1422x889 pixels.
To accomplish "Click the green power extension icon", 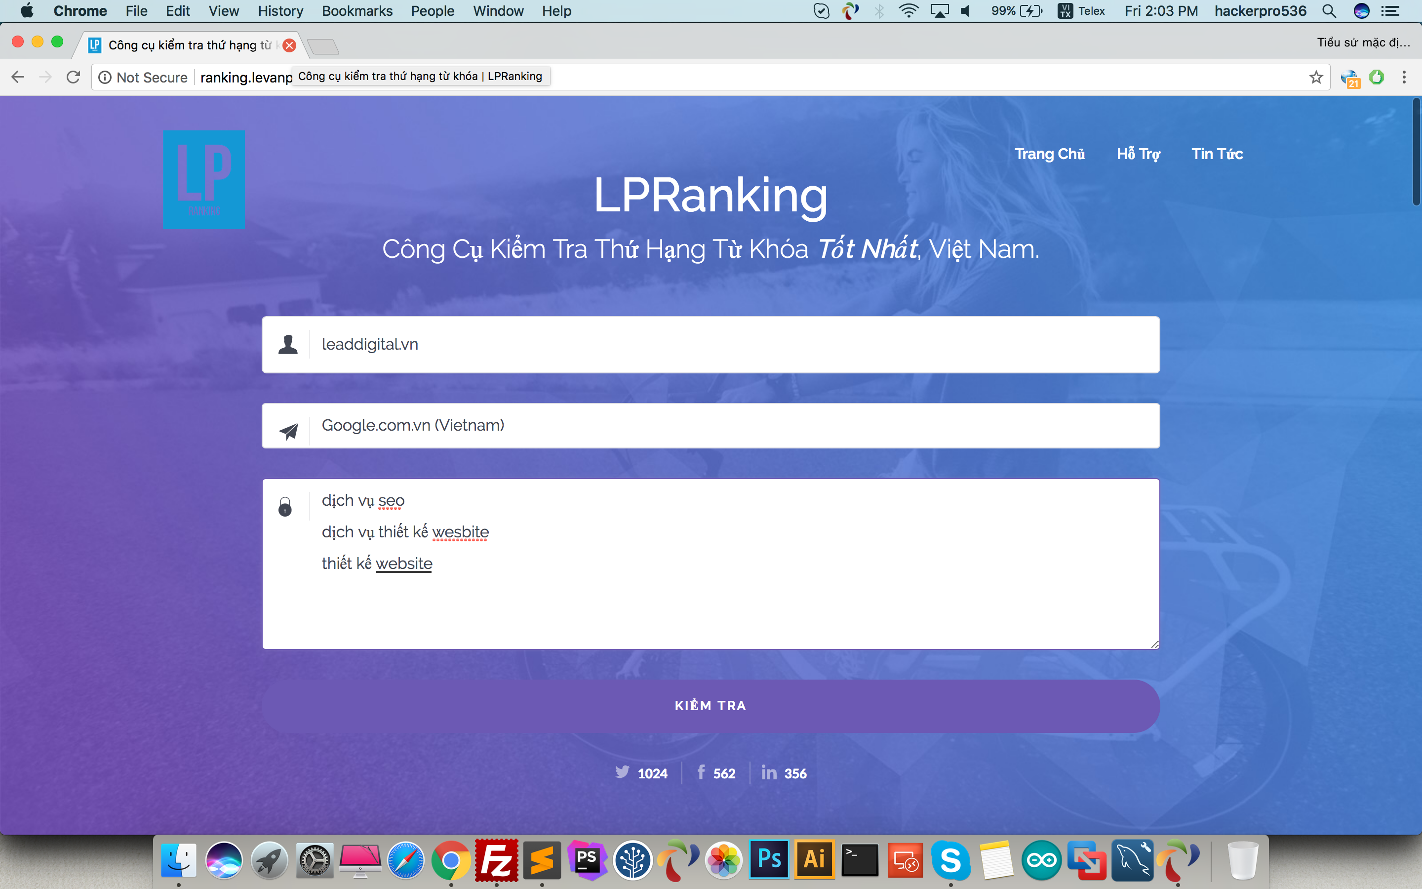I will coord(1376,77).
